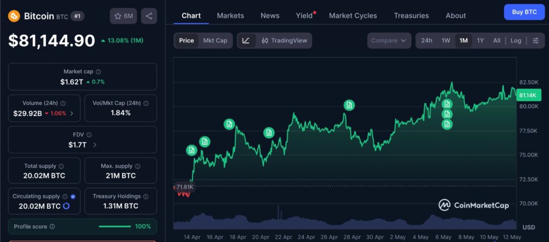The width and height of the screenshot is (549, 242).
Task: Open news marker near 14 Apr on chart
Action: [x=191, y=150]
